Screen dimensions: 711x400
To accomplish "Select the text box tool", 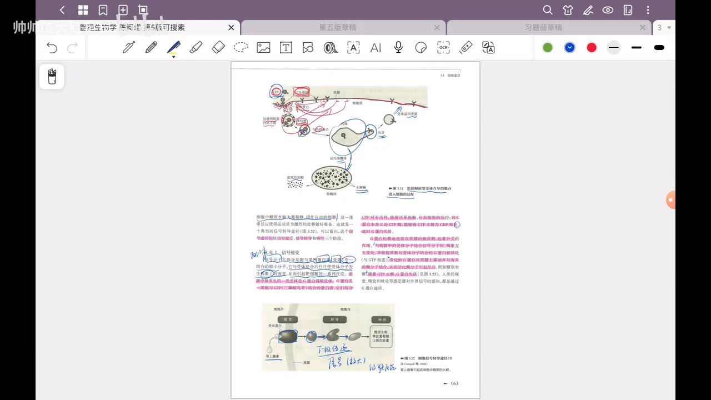I will (286, 48).
